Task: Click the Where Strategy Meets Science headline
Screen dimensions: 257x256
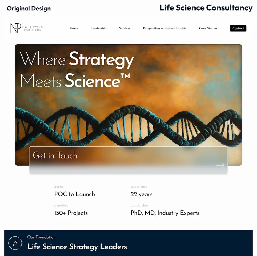Action: point(77,70)
